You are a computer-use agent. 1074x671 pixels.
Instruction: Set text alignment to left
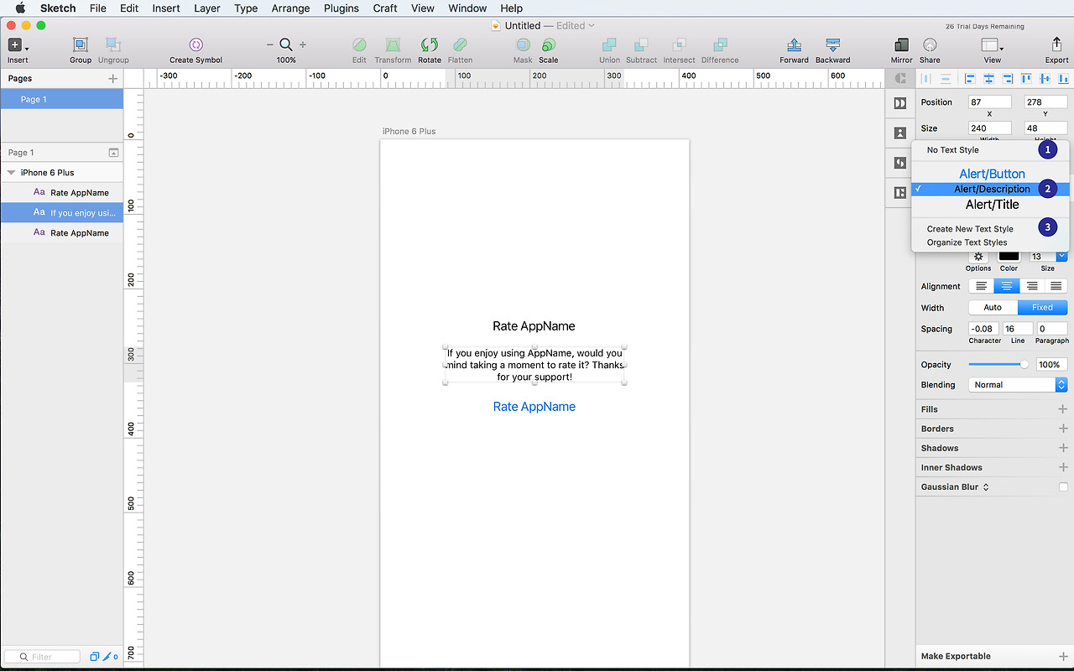pyautogui.click(x=981, y=286)
